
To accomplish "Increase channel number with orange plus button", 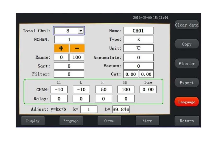I will (x=61, y=48).
